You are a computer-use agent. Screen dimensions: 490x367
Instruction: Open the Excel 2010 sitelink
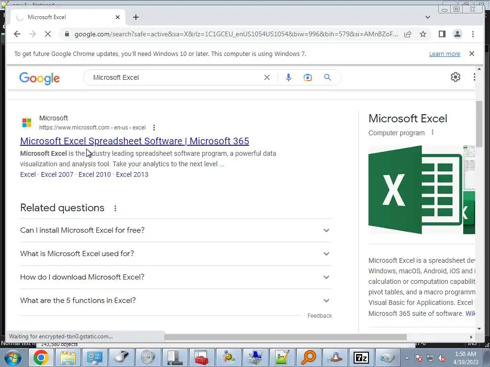[x=94, y=174]
